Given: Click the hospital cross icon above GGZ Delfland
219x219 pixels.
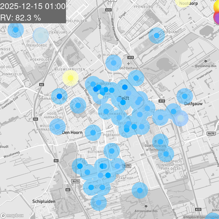Looking at the screenshot, I should click(128, 64).
